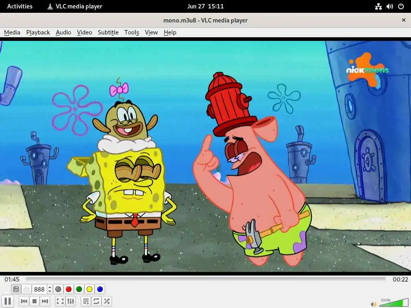Click the network icon in the system tray
The width and height of the screenshot is (411, 308).
pos(378,6)
